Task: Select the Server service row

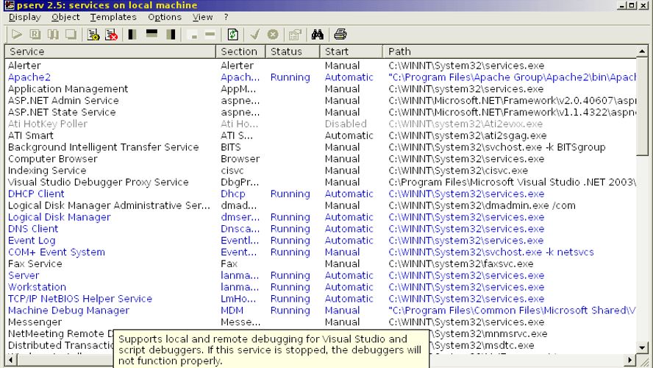Action: (321, 275)
